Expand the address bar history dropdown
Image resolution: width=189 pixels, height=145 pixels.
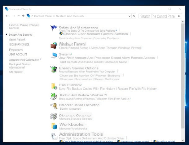point(130,16)
